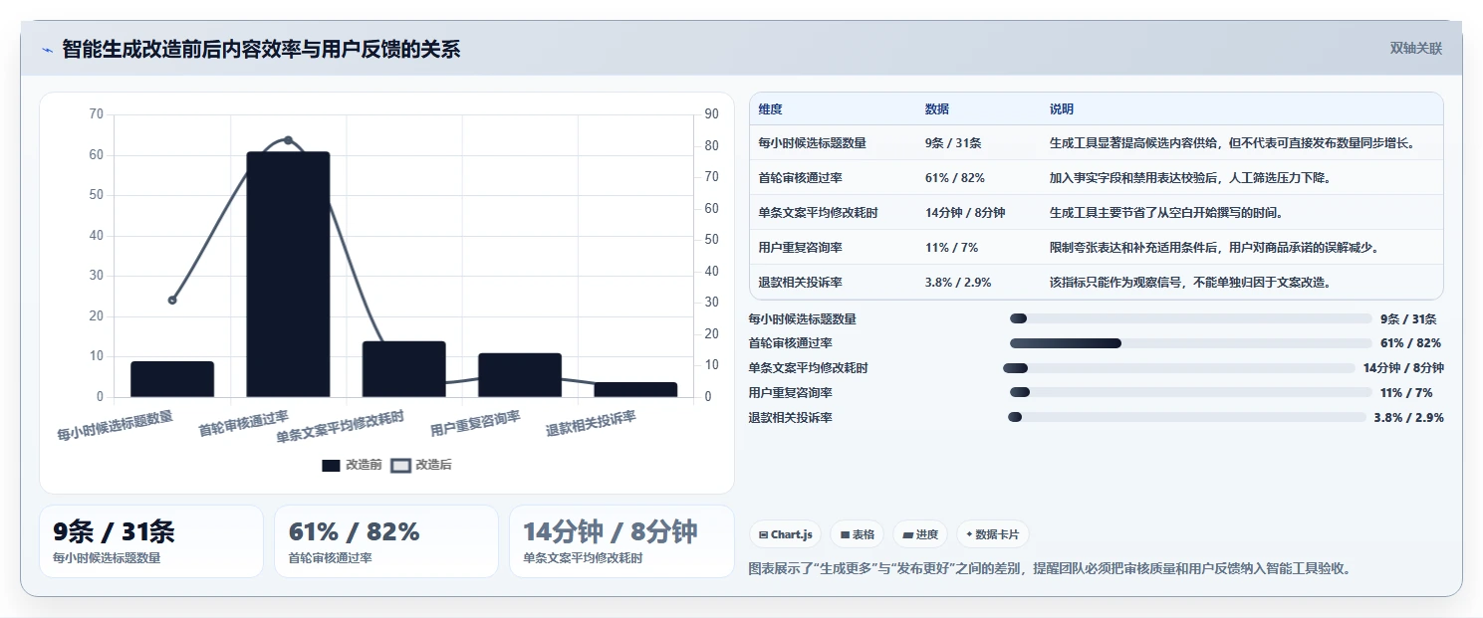The width and height of the screenshot is (1483, 618).
Task: Open the 61% / 82% data card
Action: (x=386, y=541)
